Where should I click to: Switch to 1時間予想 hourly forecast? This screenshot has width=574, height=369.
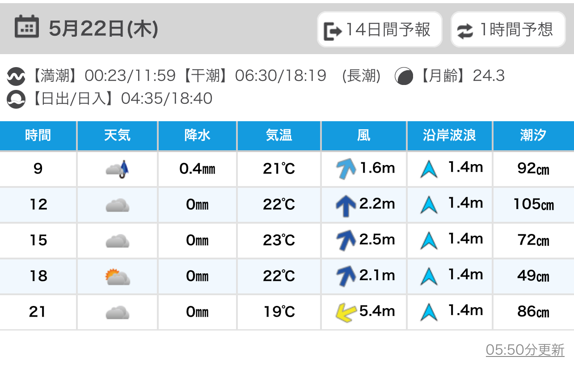tap(508, 30)
